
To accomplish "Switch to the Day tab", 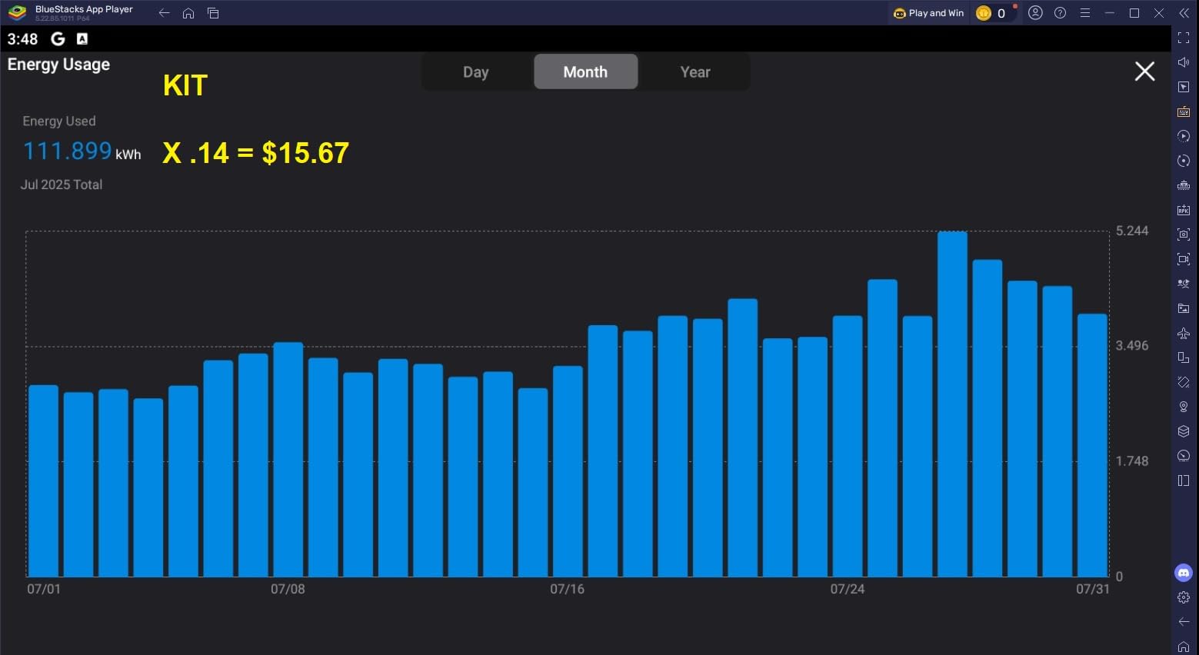I will (x=475, y=71).
